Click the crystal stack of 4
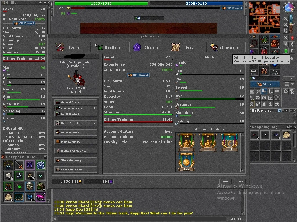 pos(41,165)
